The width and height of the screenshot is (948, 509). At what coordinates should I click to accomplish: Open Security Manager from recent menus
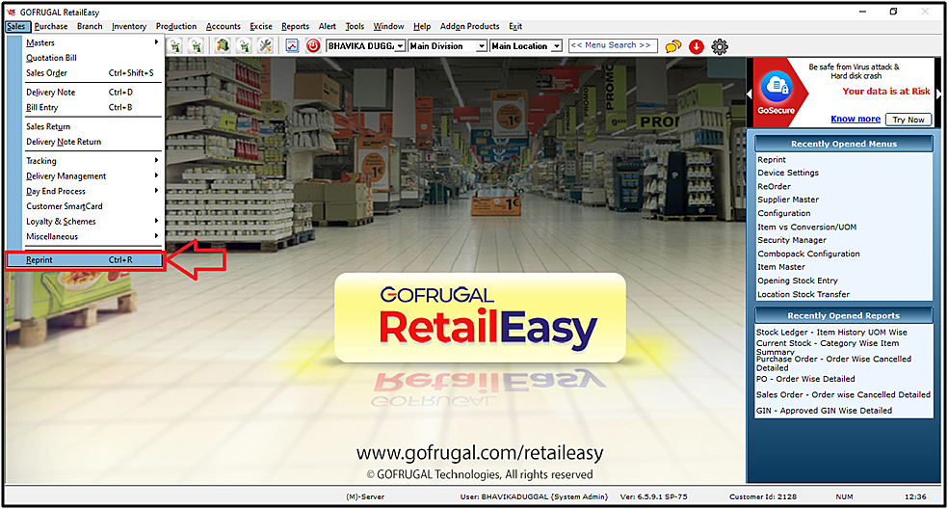point(791,240)
